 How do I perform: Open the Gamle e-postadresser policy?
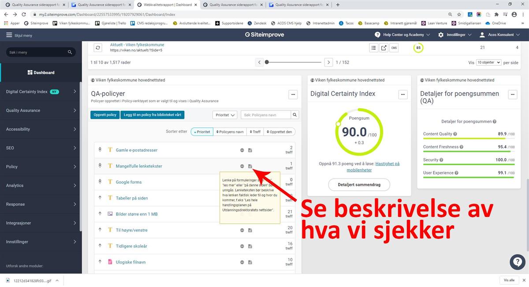pyautogui.click(x=137, y=150)
